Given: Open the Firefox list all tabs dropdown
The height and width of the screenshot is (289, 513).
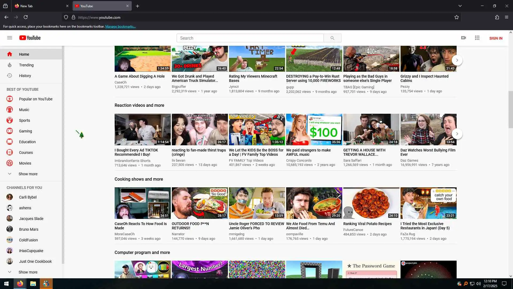Looking at the screenshot, I should pyautogui.click(x=460, y=6).
